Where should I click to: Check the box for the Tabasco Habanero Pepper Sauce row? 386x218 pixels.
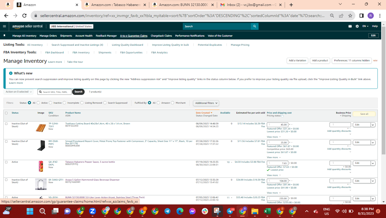coord(6,162)
